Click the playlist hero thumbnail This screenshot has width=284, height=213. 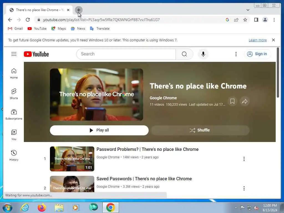(x=97, y=94)
